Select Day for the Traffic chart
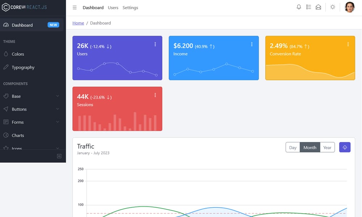Screen dimensions: 362x217 292,147
